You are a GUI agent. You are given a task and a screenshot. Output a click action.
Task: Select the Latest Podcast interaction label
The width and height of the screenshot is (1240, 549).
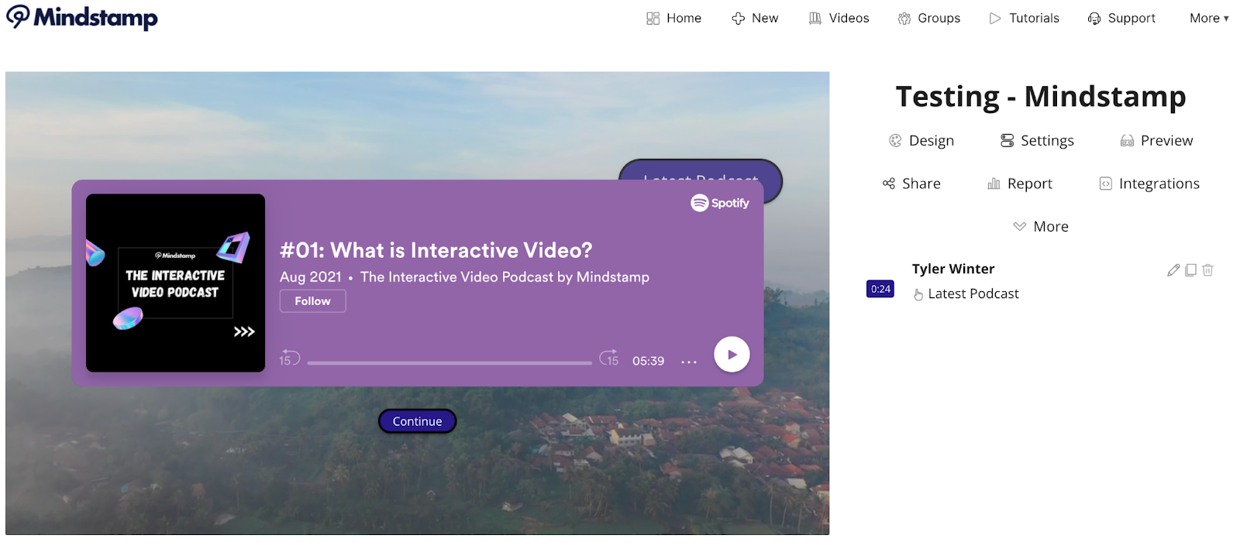tap(973, 293)
